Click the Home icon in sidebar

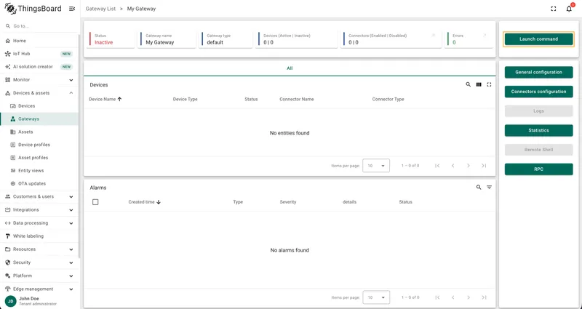(x=7, y=41)
